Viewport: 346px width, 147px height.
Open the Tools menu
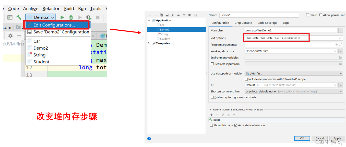click(x=96, y=9)
